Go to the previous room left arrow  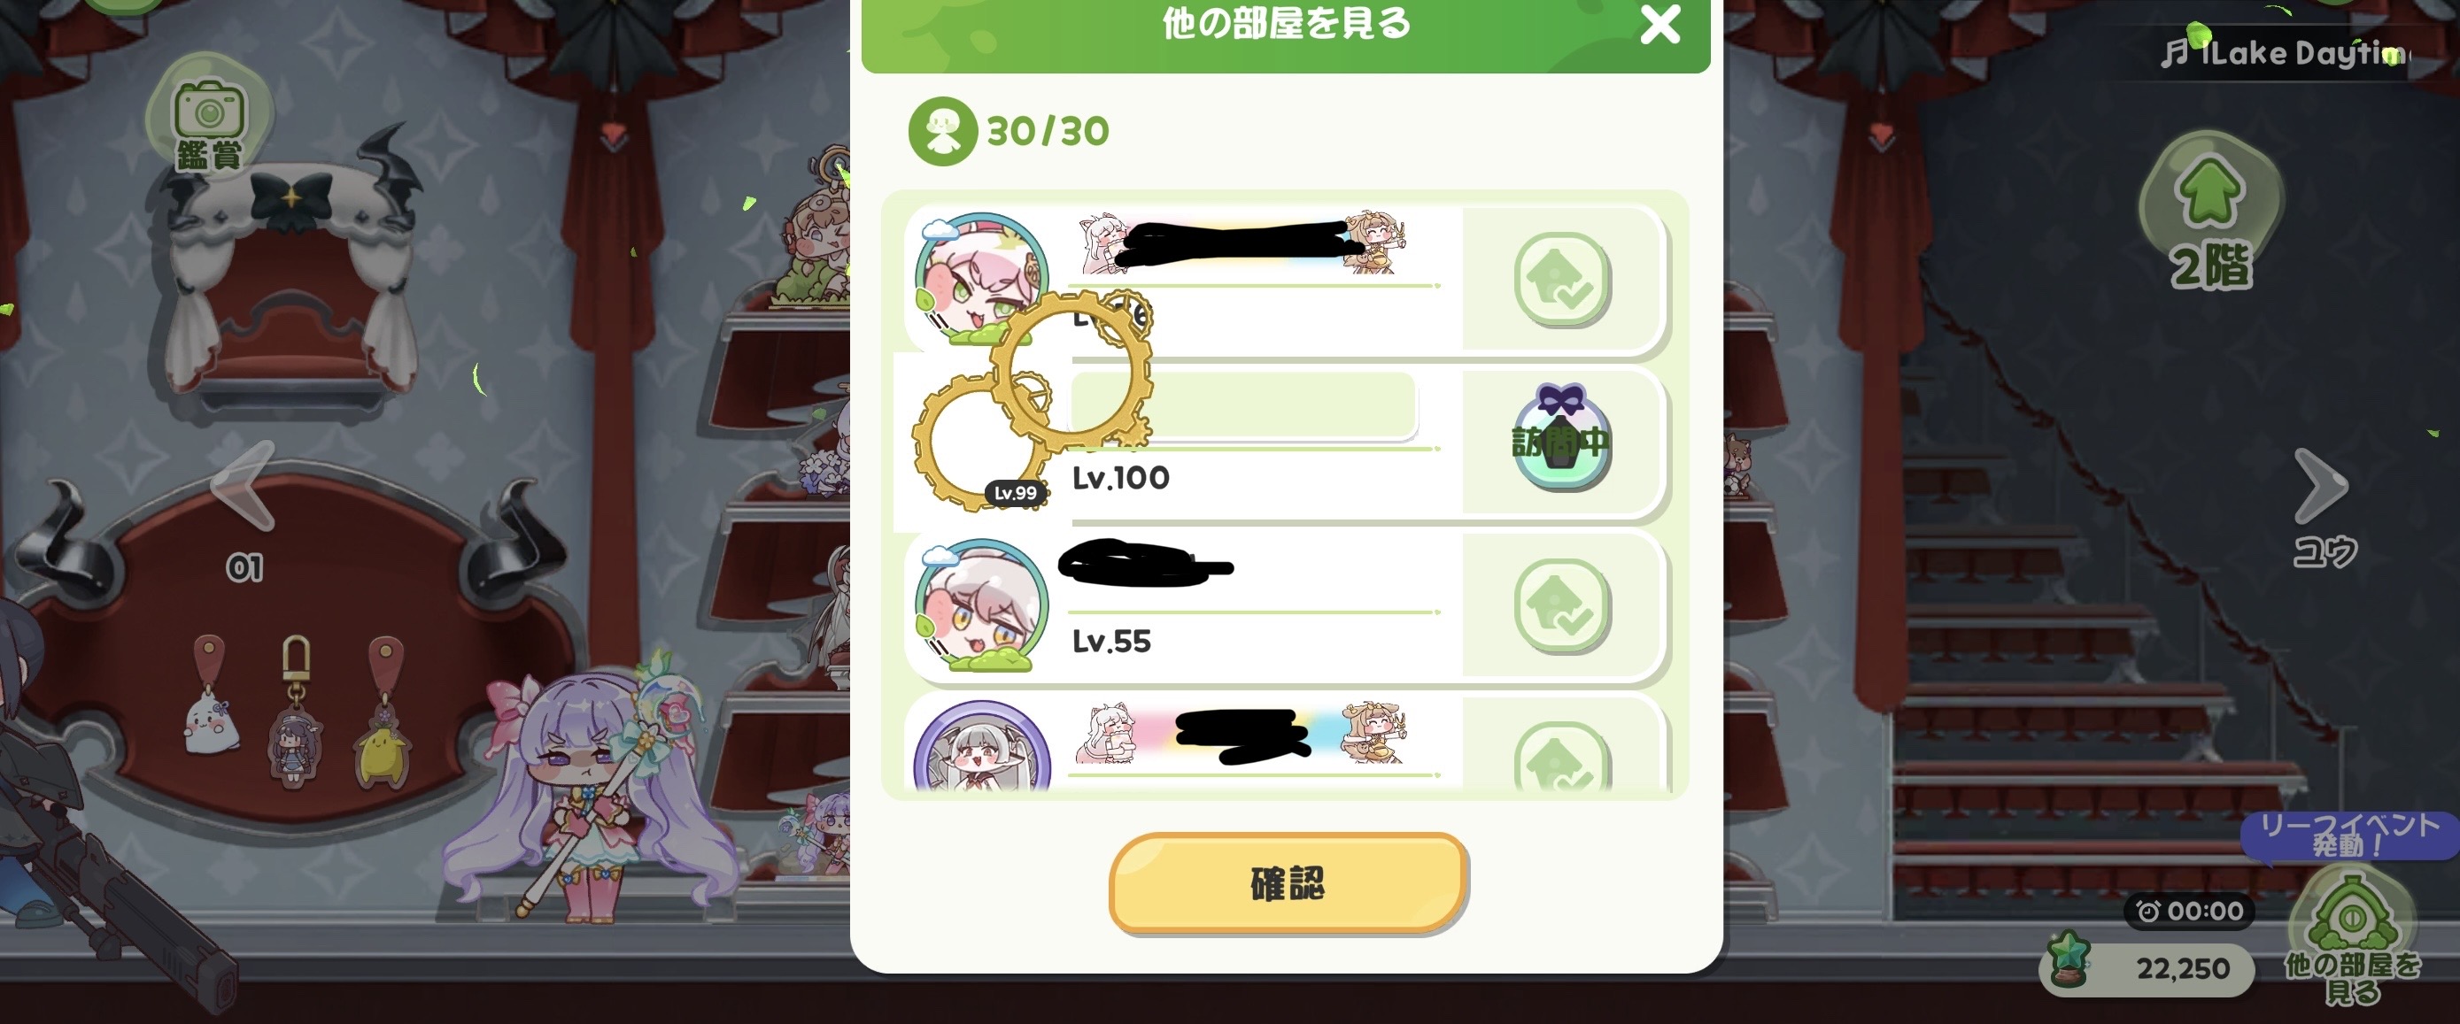[x=244, y=487]
